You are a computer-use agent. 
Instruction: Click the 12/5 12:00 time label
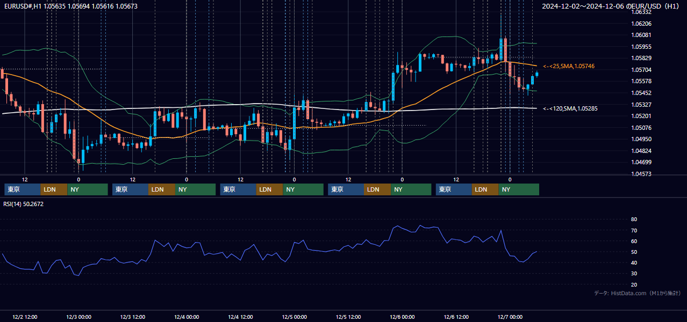[x=348, y=317]
